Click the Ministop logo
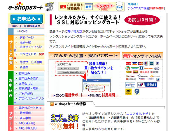Viewport: 175px width, 131px height. pyautogui.click(x=157, y=68)
